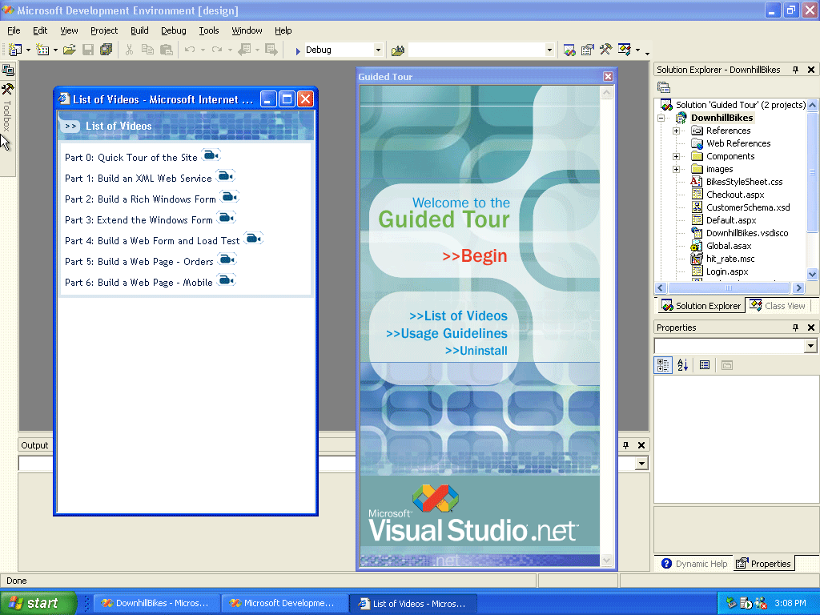Click the Cut scissors icon

129,50
